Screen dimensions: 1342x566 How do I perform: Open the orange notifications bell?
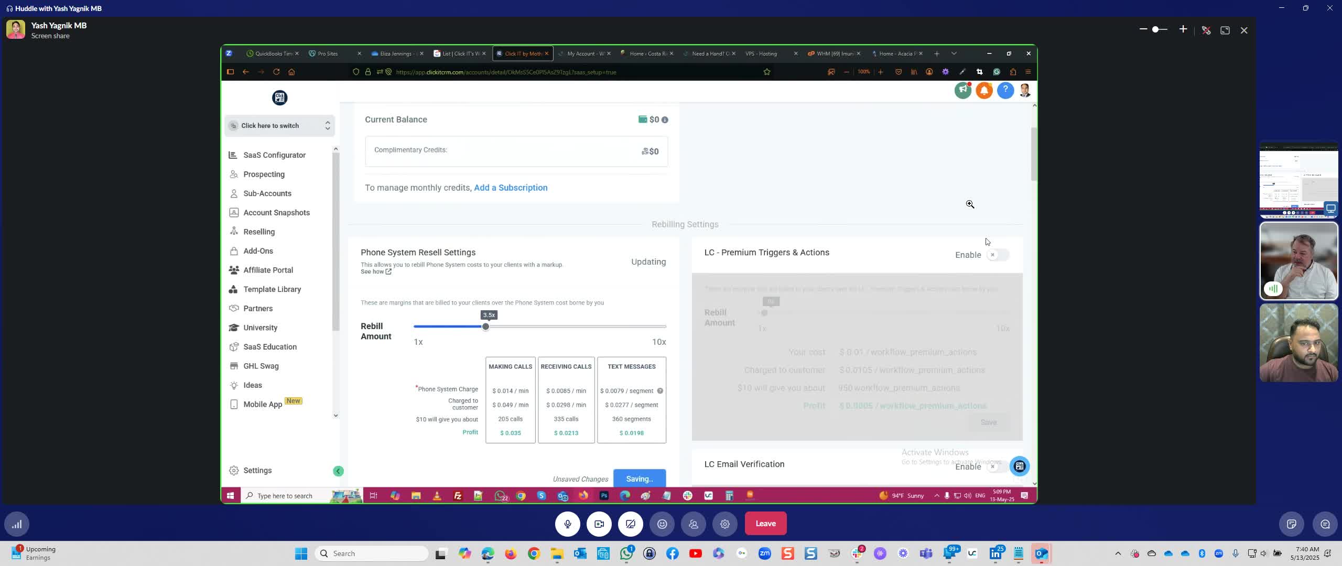pos(984,90)
